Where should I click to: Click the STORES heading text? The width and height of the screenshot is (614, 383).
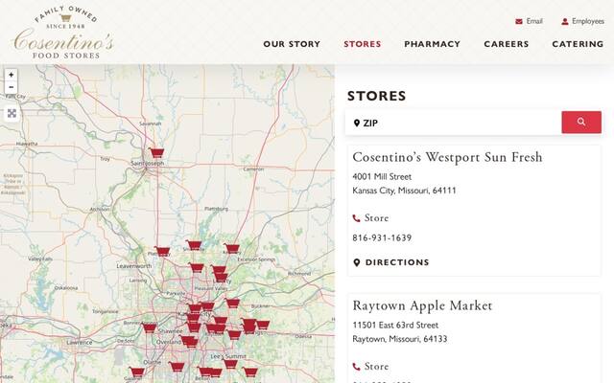377,96
